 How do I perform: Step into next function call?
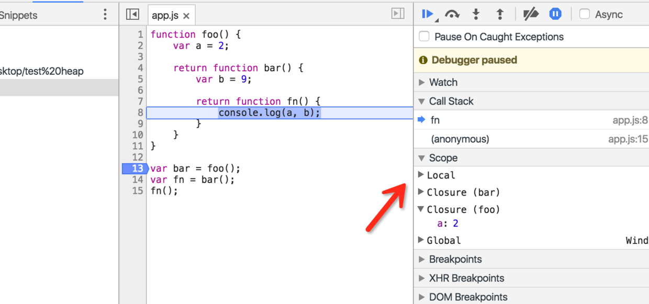point(476,14)
